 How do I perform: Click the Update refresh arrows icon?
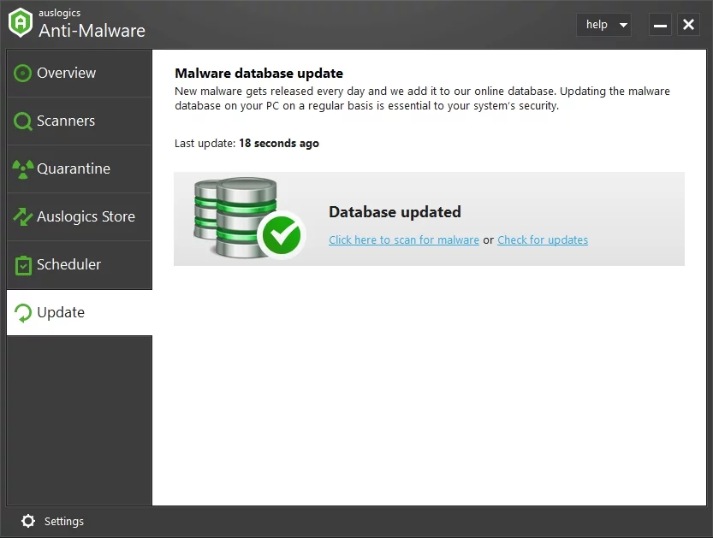click(x=23, y=313)
